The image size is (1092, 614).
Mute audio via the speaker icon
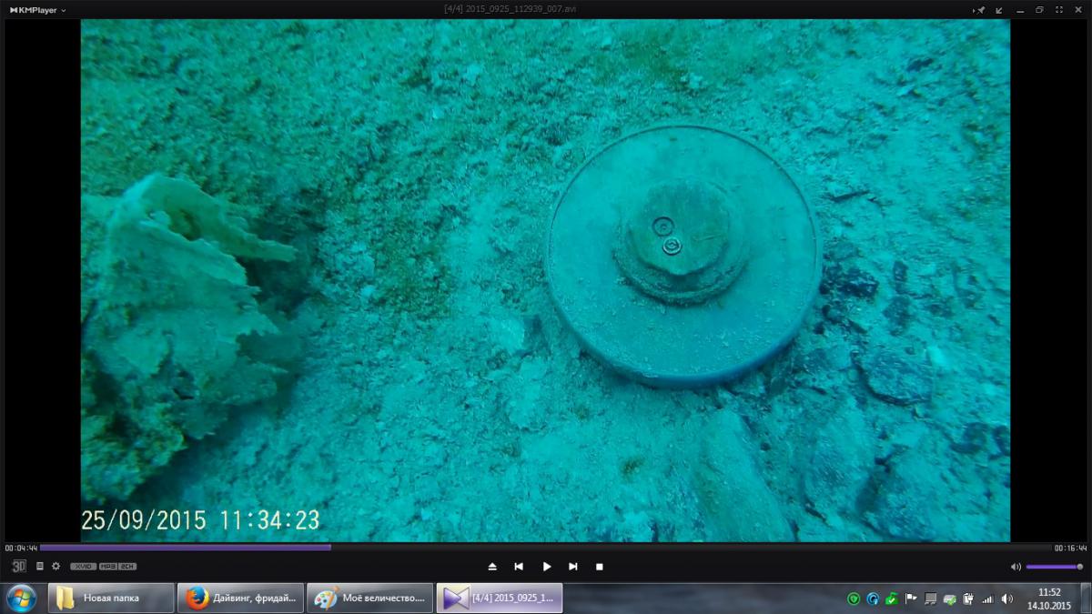(1016, 567)
